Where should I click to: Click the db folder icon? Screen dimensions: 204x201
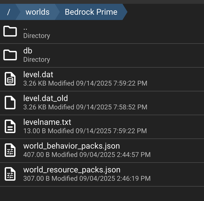(10, 55)
